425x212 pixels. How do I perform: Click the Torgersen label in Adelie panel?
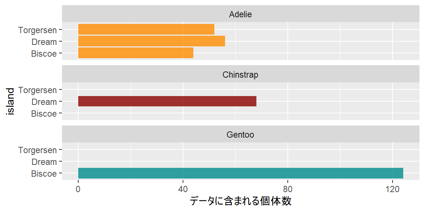[x=38, y=30]
